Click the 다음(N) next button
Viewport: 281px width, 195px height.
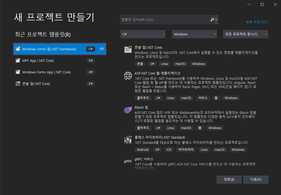point(256,180)
